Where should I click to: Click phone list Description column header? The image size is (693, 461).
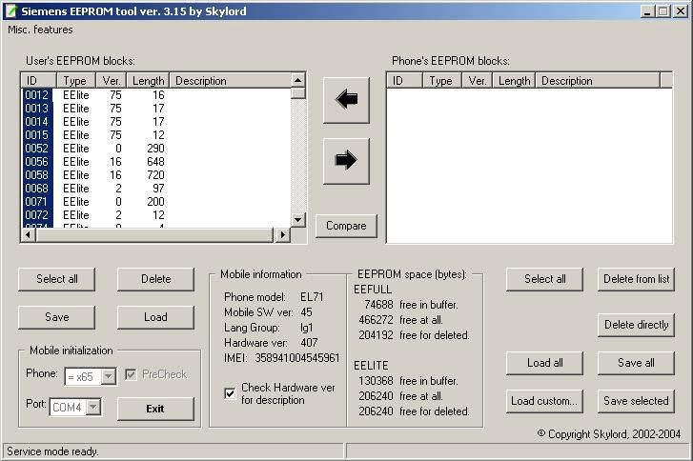[598, 81]
